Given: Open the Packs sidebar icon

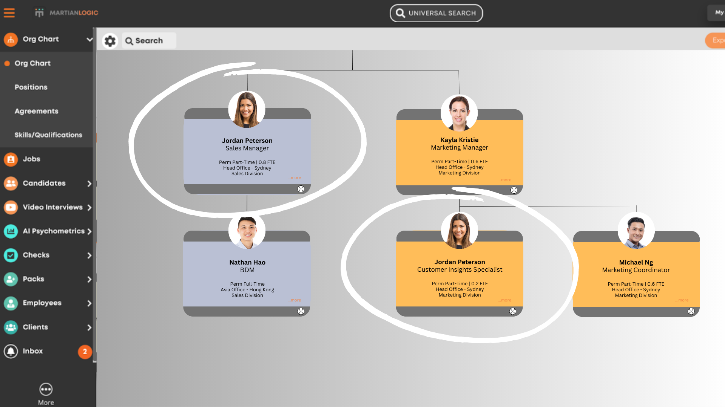Looking at the screenshot, I should [x=10, y=279].
